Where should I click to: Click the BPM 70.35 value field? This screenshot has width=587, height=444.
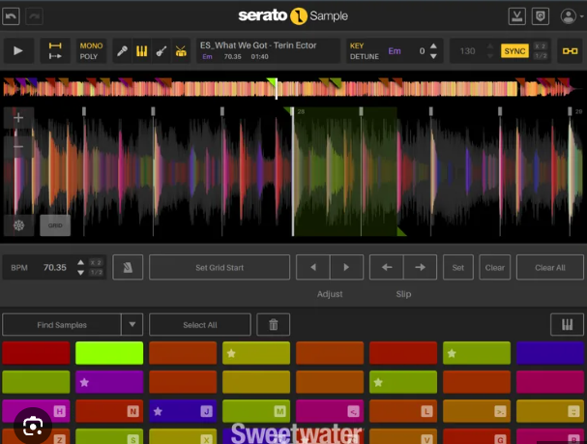coord(55,267)
